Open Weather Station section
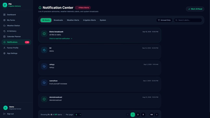The width and height of the screenshot is (210, 118). coord(16,26)
